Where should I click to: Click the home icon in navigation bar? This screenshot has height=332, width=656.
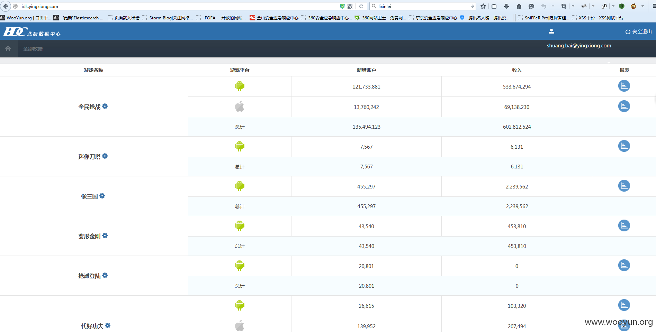8,48
